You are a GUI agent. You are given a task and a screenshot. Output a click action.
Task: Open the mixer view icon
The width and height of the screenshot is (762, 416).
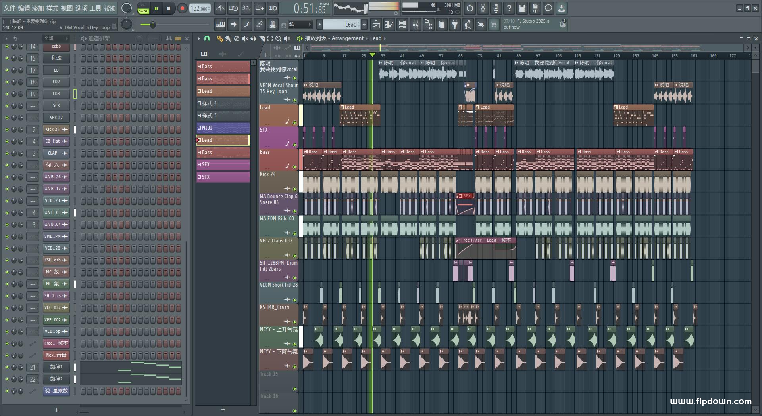point(416,25)
